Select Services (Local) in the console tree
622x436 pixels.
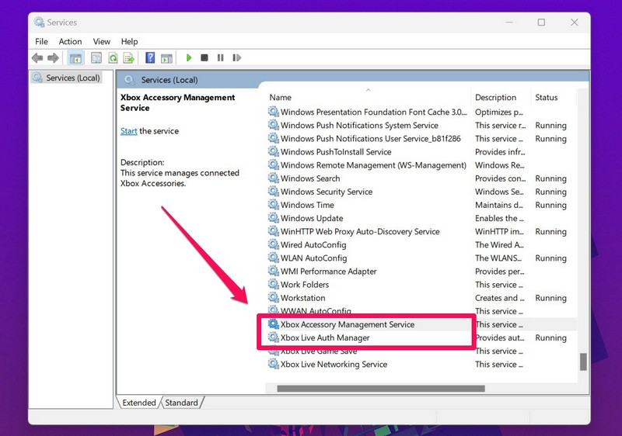coord(72,78)
